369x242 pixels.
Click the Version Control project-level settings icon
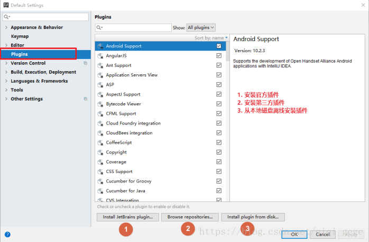(86, 63)
